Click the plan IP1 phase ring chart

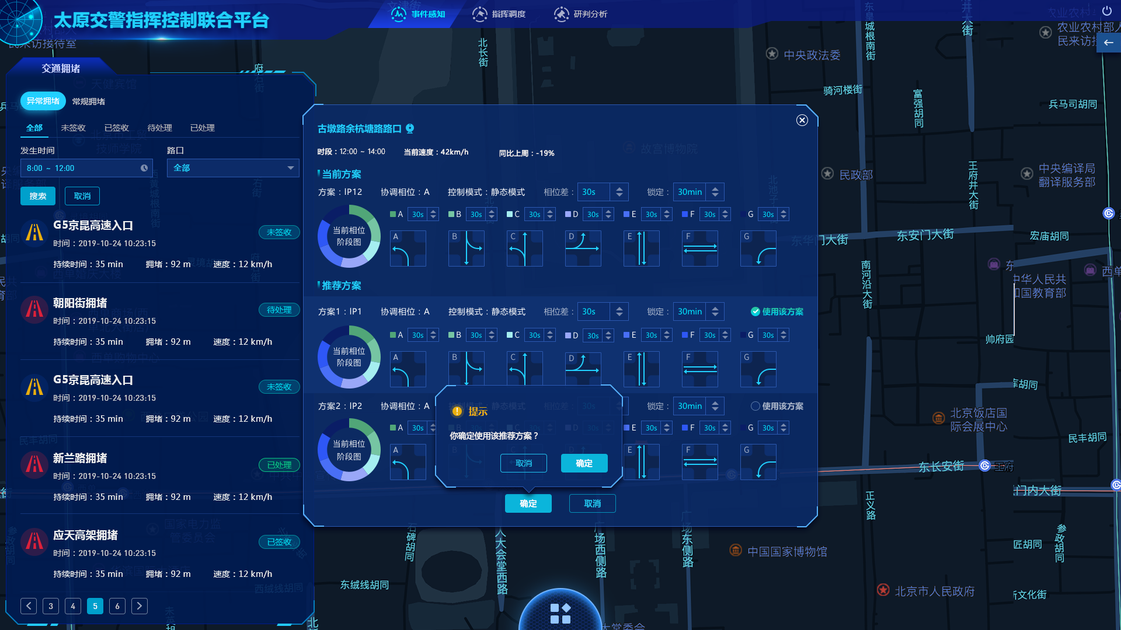pyautogui.click(x=349, y=357)
